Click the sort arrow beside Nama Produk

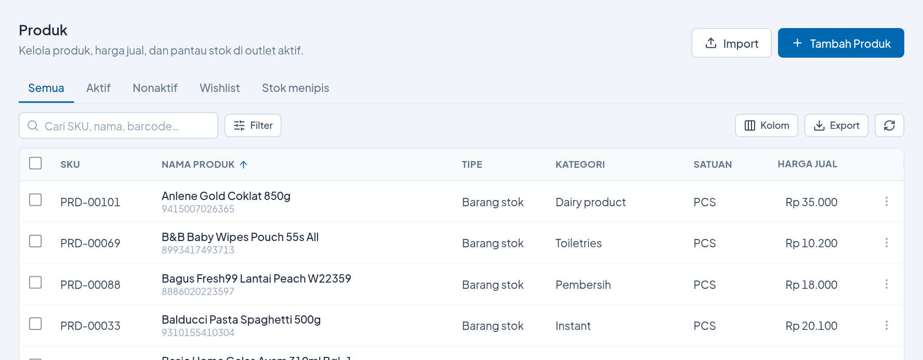tap(244, 165)
